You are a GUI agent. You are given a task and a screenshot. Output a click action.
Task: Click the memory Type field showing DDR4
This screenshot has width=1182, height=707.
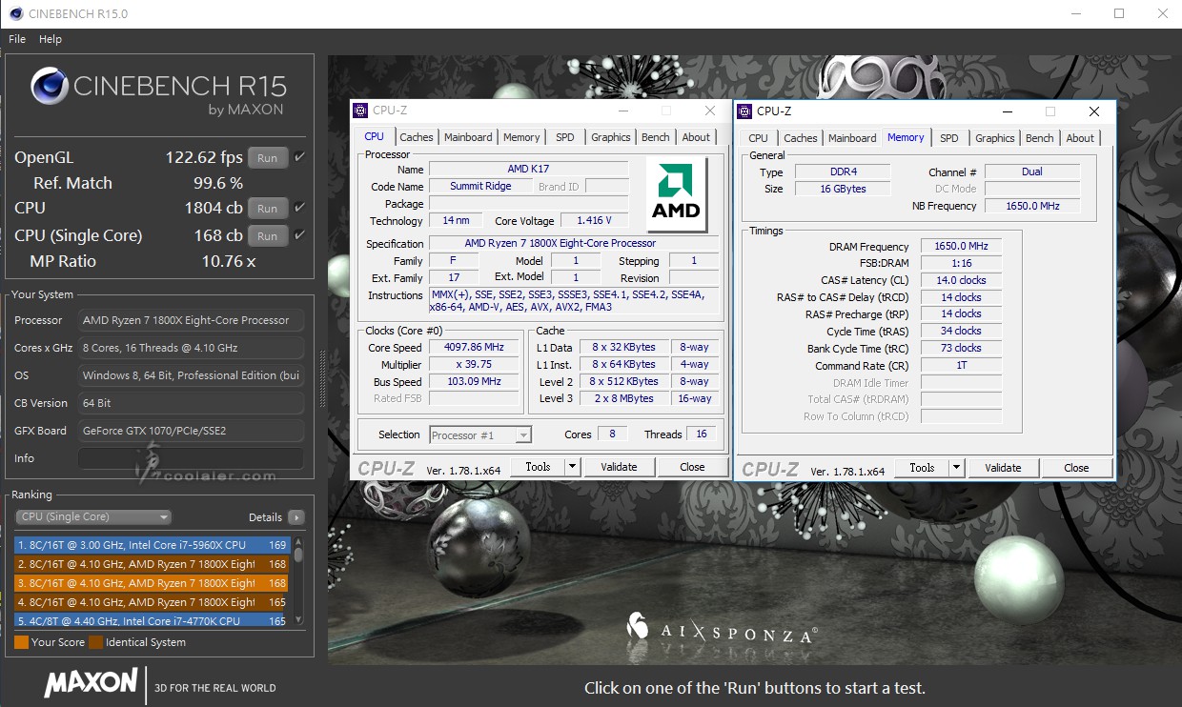click(841, 172)
